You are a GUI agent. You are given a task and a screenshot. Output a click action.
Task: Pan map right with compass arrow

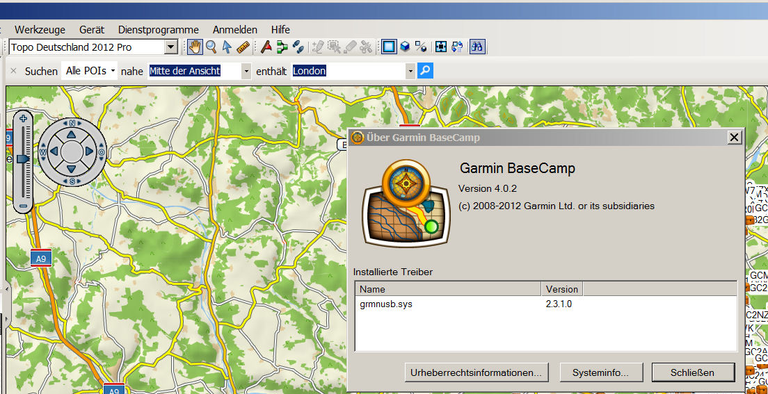(x=89, y=151)
